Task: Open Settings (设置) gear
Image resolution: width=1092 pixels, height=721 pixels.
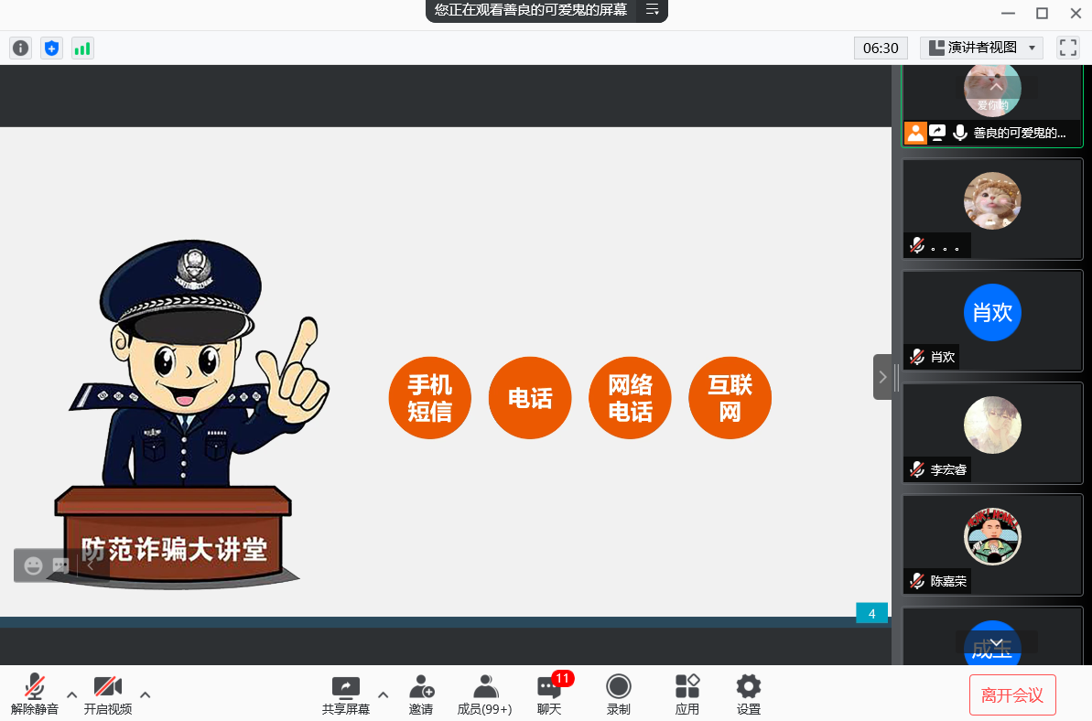Action: pyautogui.click(x=749, y=694)
